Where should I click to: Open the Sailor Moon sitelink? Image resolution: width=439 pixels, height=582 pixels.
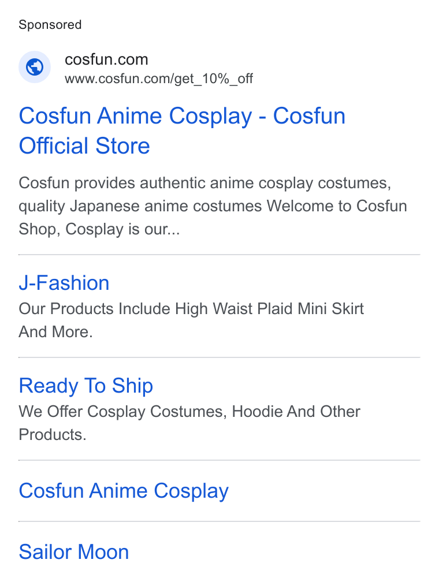tap(74, 551)
